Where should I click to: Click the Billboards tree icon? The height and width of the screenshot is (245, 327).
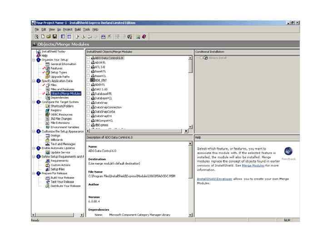pos(48,140)
